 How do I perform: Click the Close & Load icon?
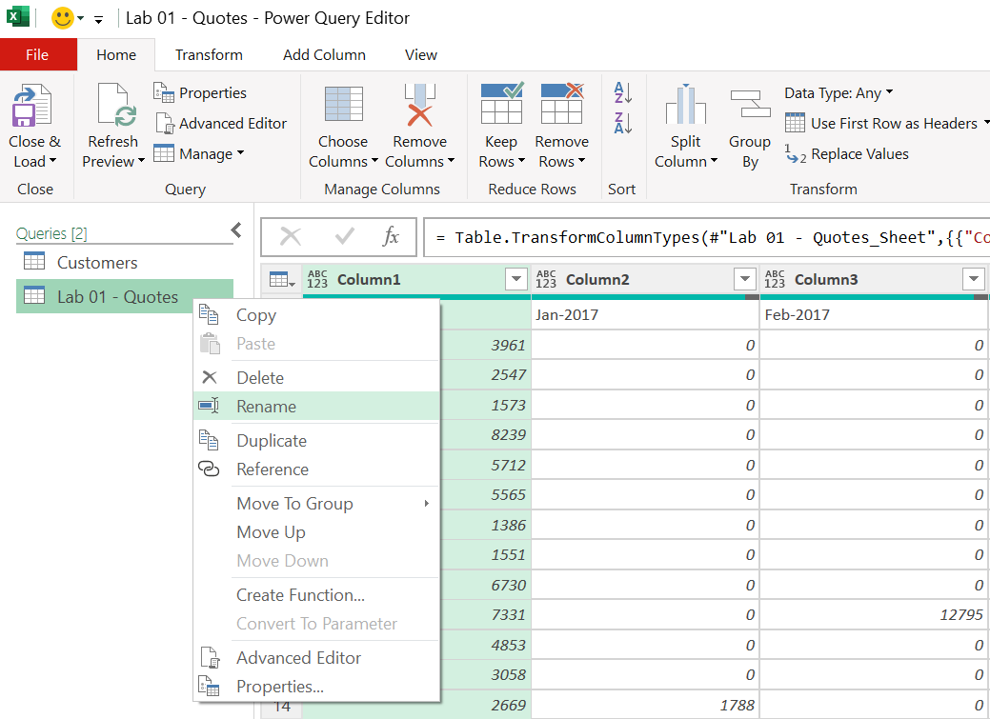[31, 105]
